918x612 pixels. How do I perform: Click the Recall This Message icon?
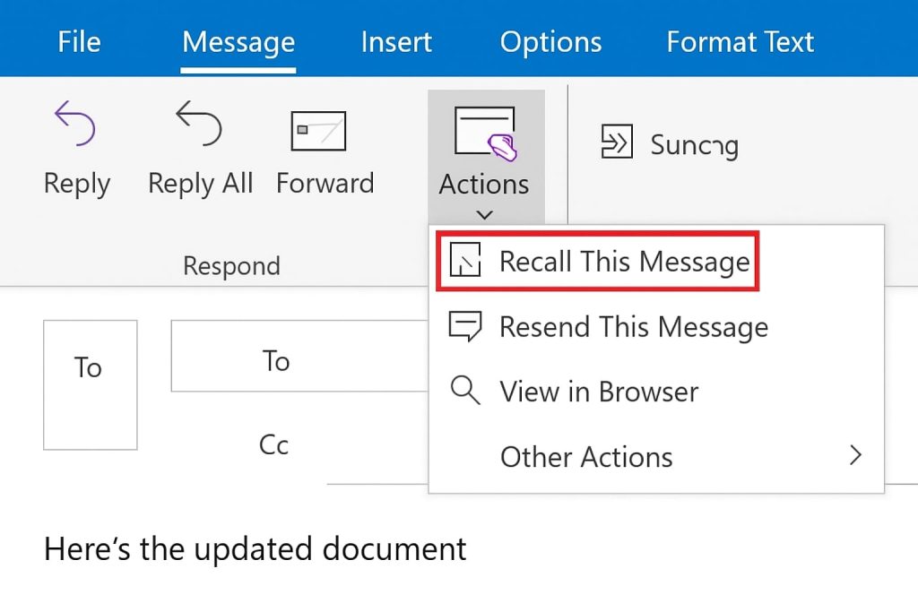point(465,262)
